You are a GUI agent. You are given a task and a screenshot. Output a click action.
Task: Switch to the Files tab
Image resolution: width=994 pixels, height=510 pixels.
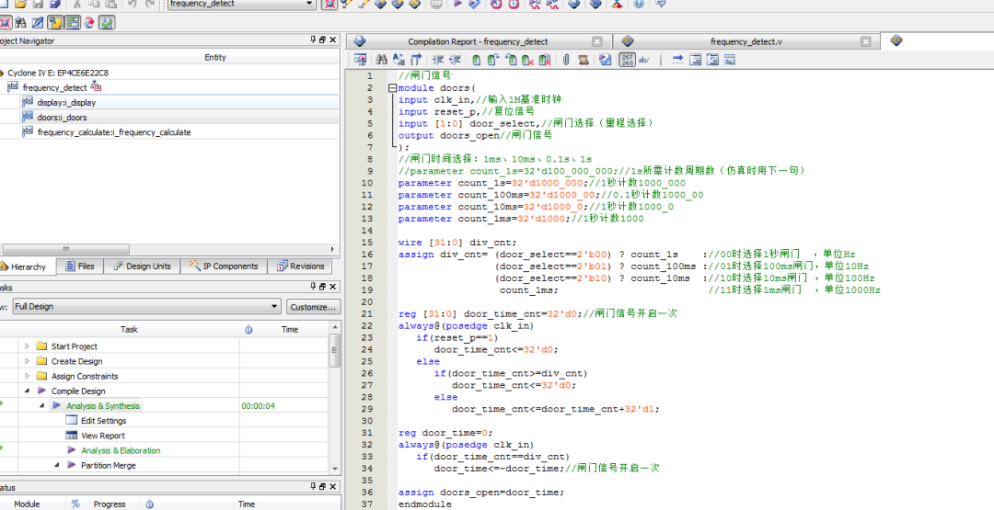80,266
